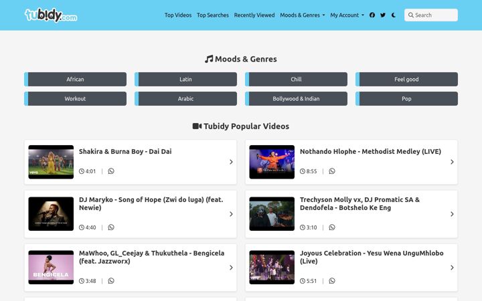This screenshot has width=482, height=301.
Task: Open Song of Hope via its chevron arrow
Action: [231, 214]
